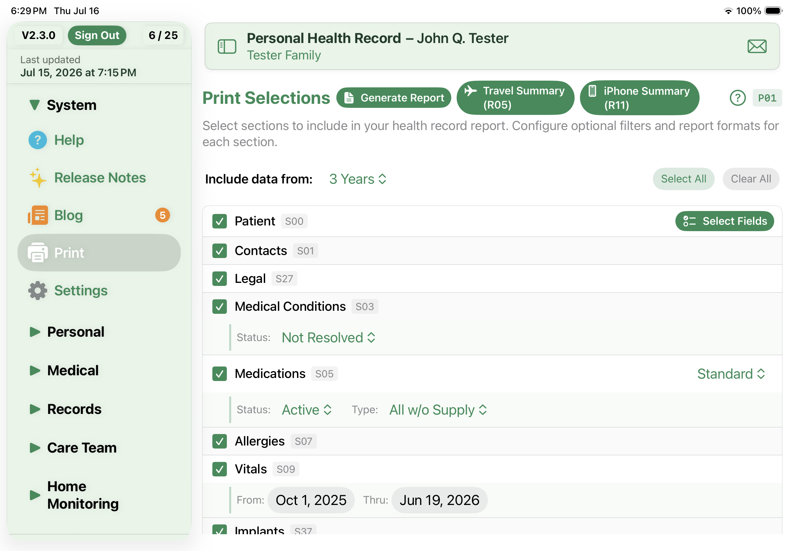Open Travel Summary (R05)
The image size is (793, 551).
[515, 98]
